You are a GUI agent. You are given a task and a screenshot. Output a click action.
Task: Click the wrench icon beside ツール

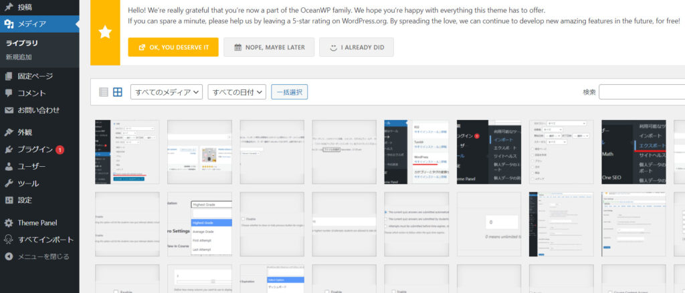9,184
